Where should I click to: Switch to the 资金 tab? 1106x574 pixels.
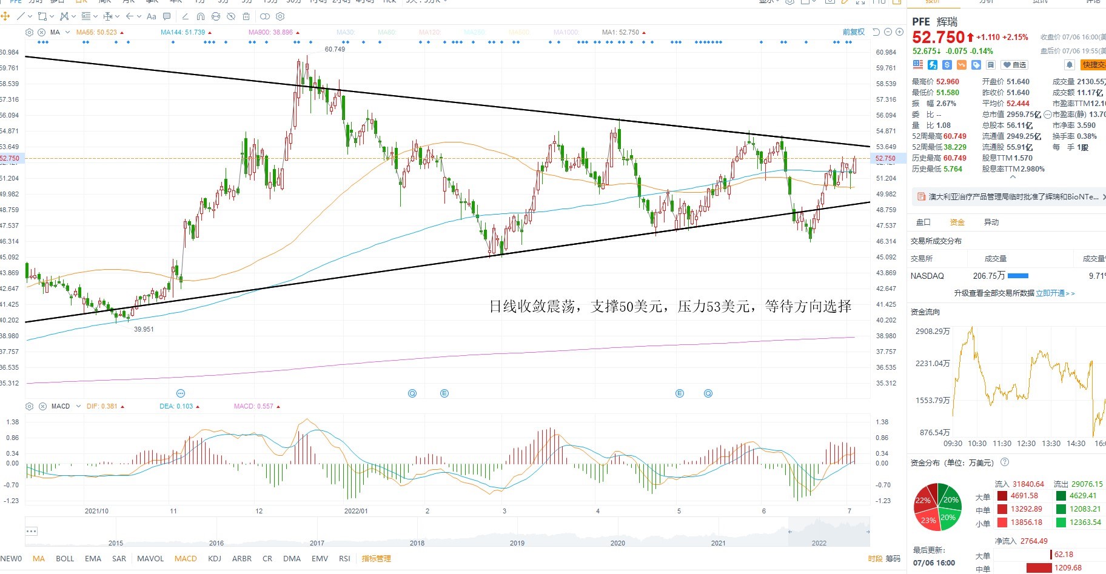pos(957,222)
